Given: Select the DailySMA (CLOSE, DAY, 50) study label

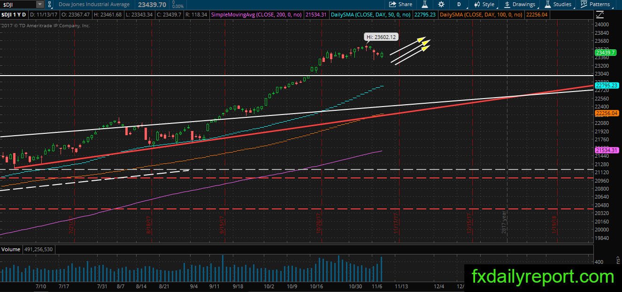Looking at the screenshot, I should (370, 15).
